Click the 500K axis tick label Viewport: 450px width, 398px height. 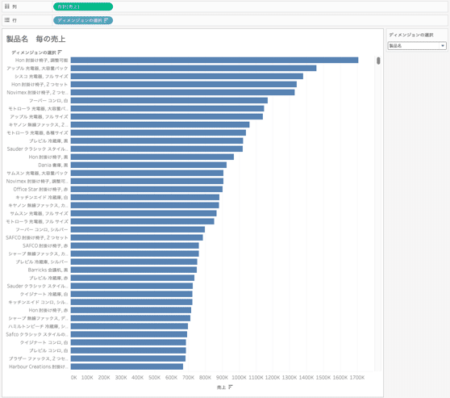(x=154, y=377)
